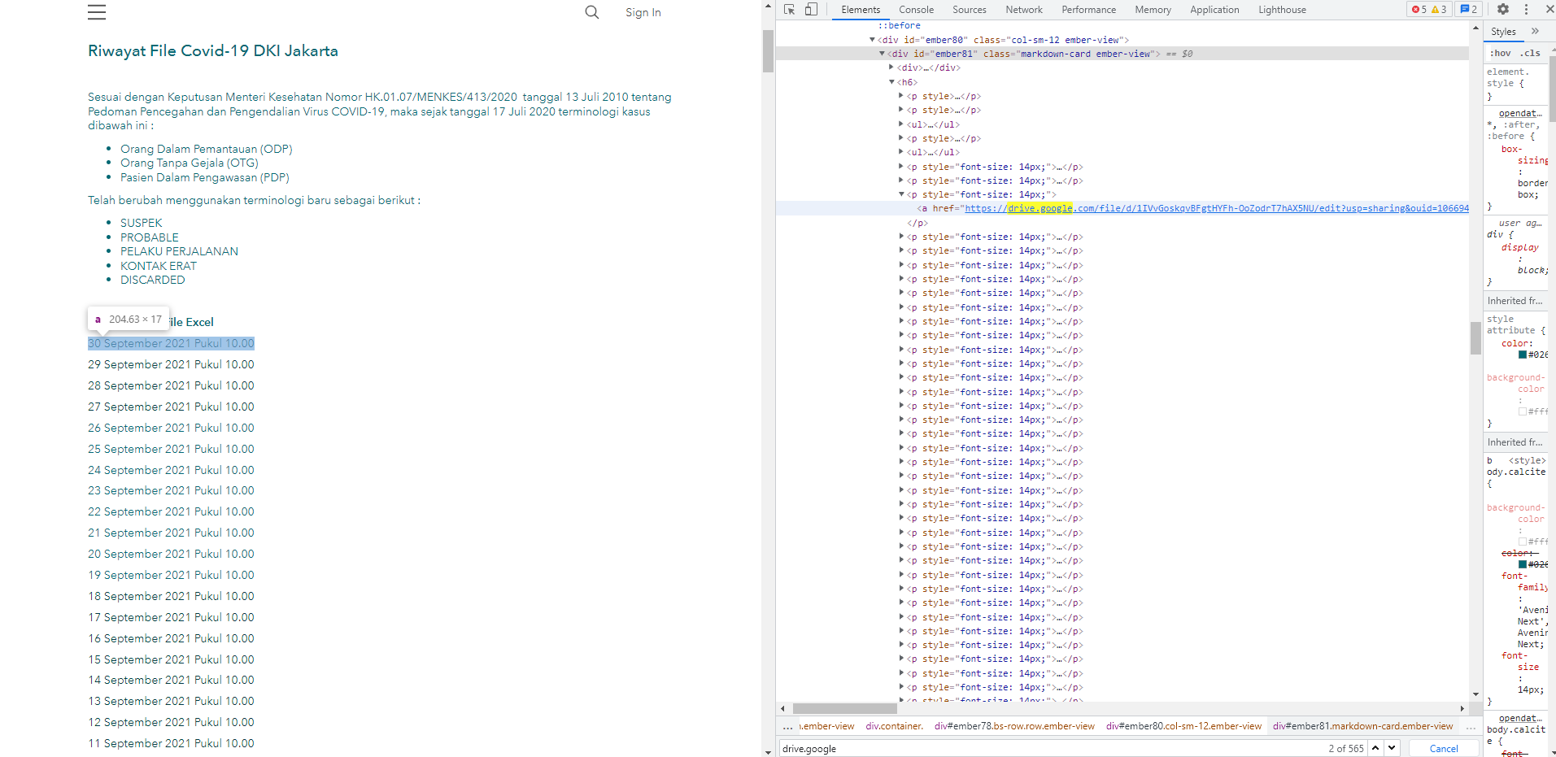Switch to the Console tab
The height and width of the screenshot is (757, 1556).
(916, 10)
